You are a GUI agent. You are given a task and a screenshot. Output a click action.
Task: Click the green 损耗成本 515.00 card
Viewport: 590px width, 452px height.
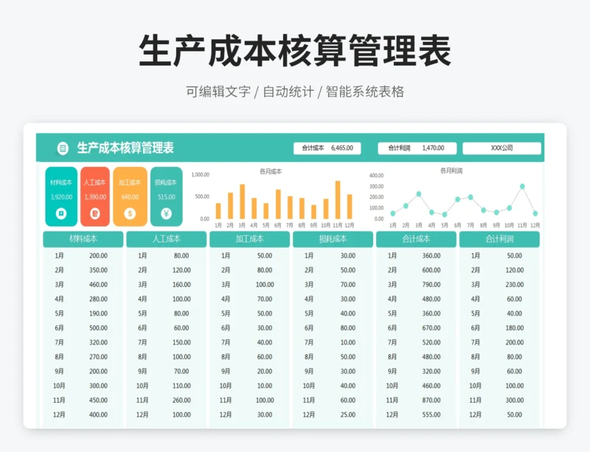point(167,196)
